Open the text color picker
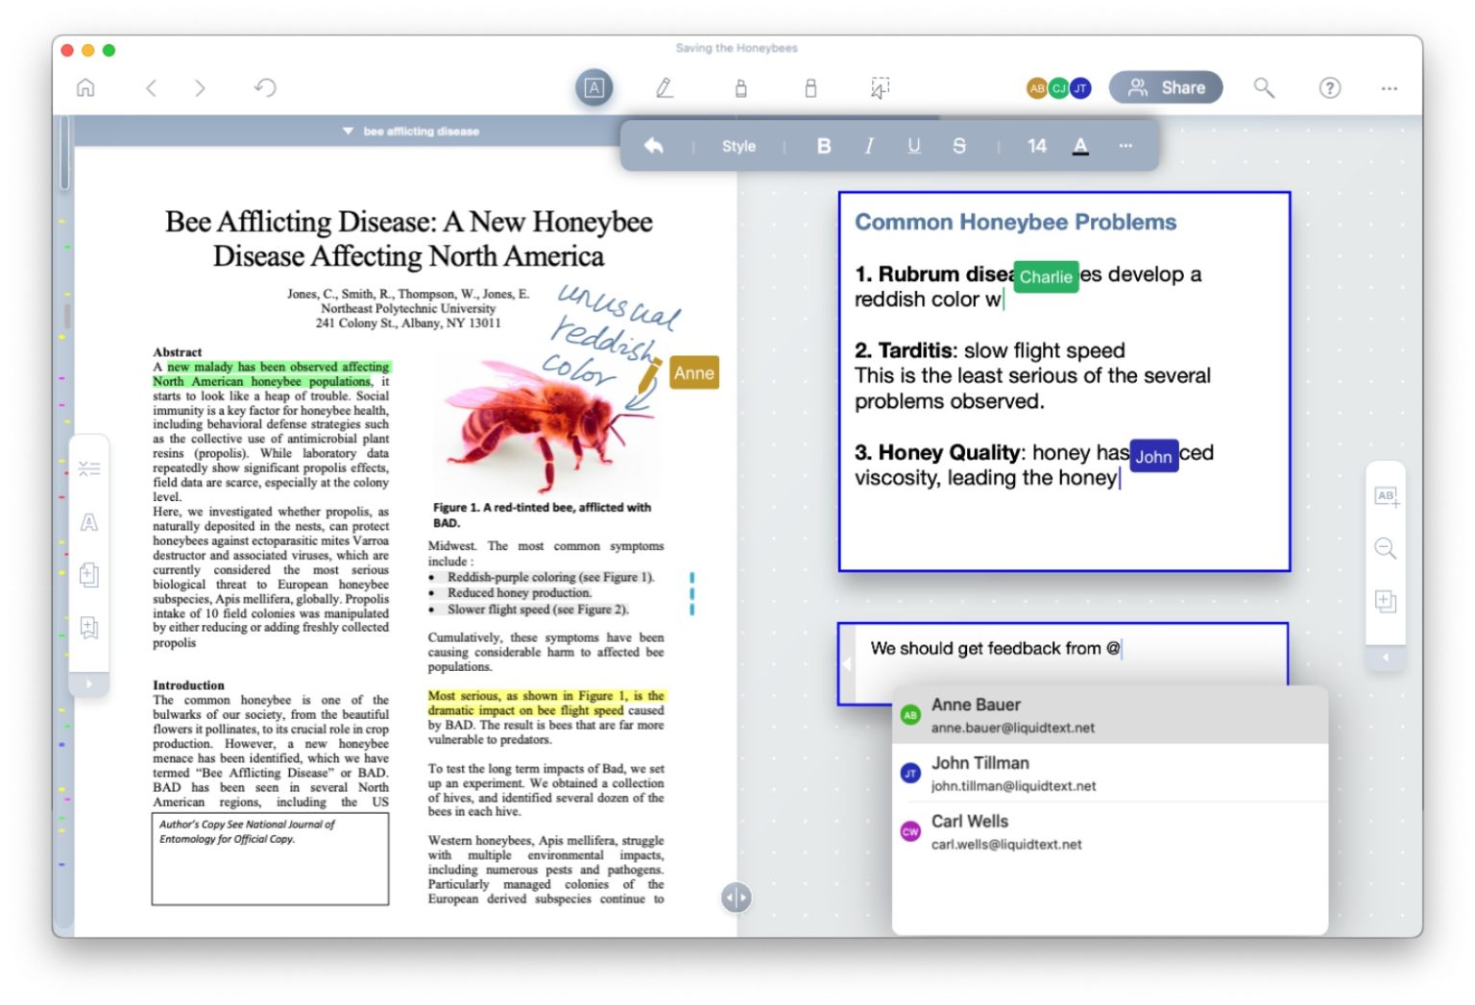Viewport: 1475px width, 1005px height. coord(1080,146)
